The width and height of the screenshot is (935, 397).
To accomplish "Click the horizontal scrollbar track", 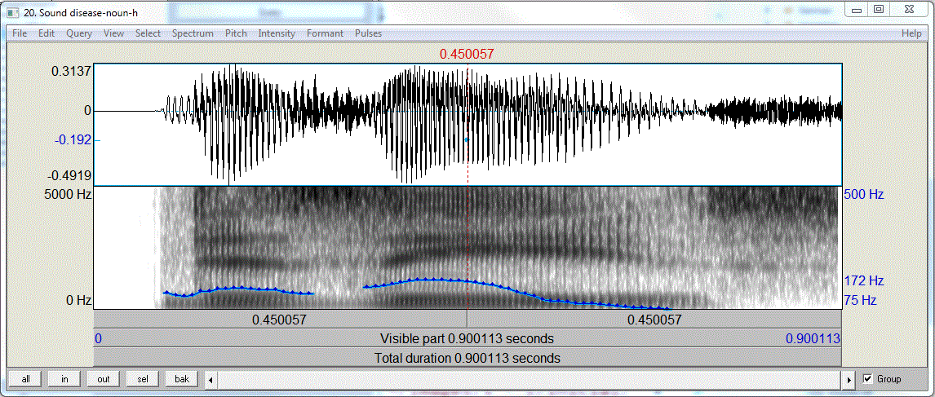I will 530,379.
